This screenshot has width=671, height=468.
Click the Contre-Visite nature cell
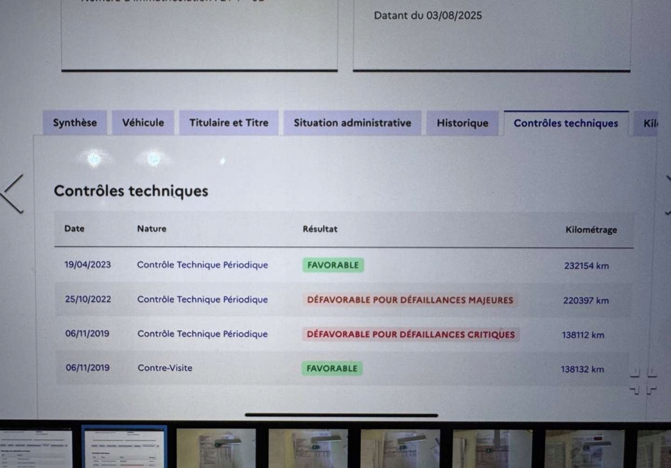(165, 368)
